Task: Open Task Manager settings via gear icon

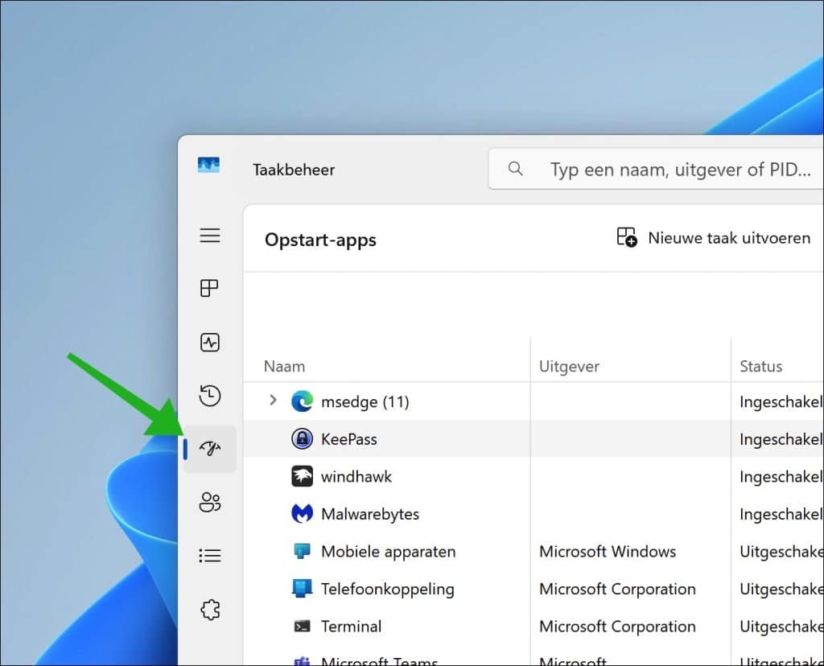Action: [210, 609]
